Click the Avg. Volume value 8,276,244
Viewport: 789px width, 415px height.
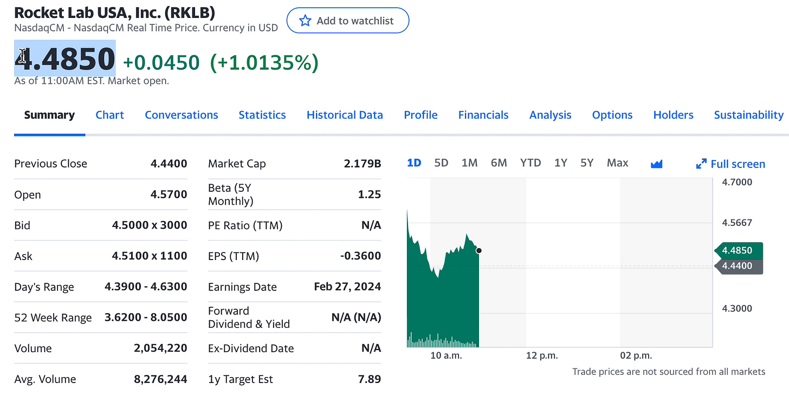(x=160, y=379)
